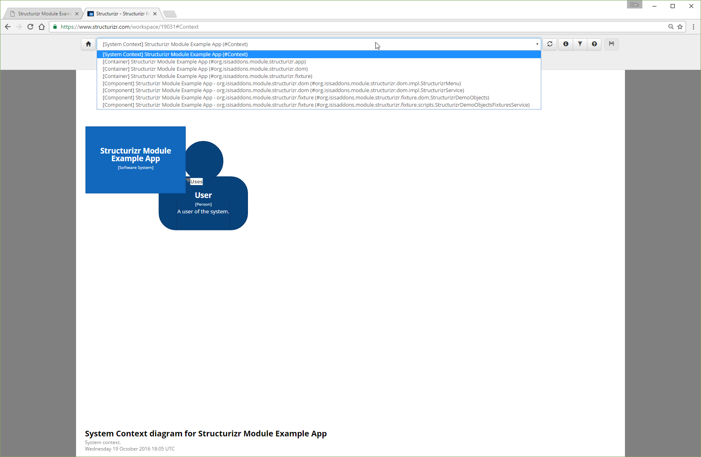Image resolution: width=701 pixels, height=457 pixels.
Task: Collapse the diagram selector dropdown arrow
Action: 537,44
